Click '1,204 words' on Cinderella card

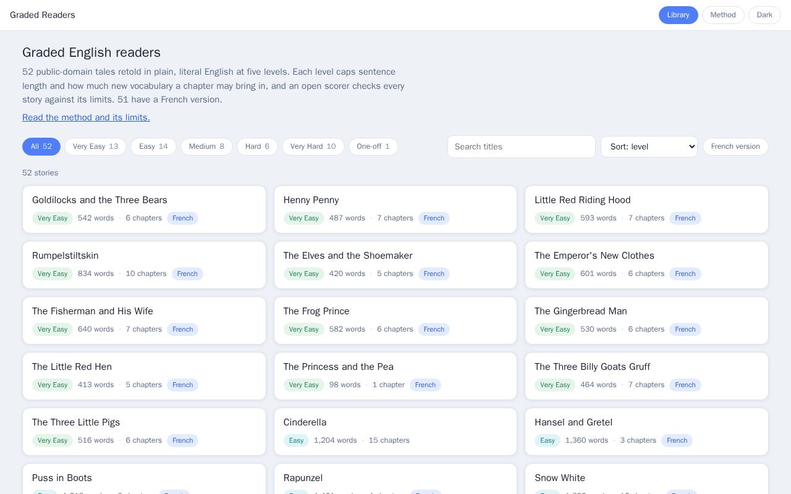point(336,440)
